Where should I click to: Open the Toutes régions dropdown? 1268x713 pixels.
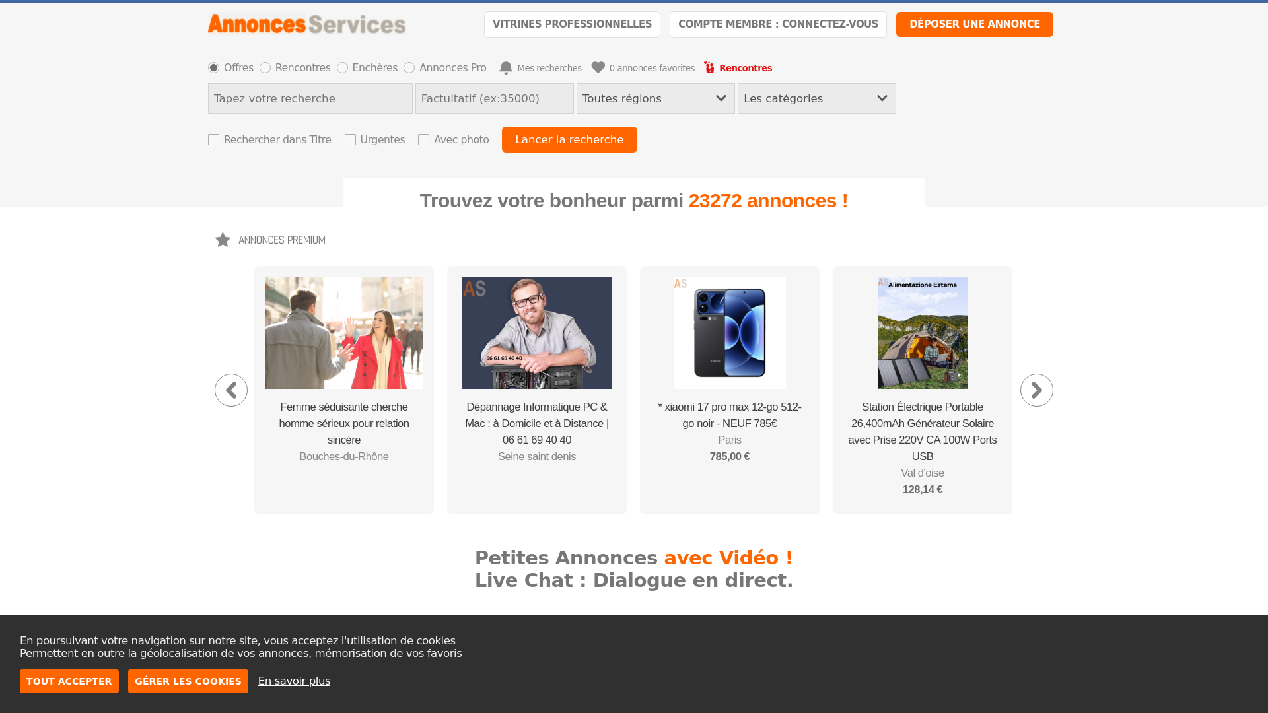click(x=655, y=98)
